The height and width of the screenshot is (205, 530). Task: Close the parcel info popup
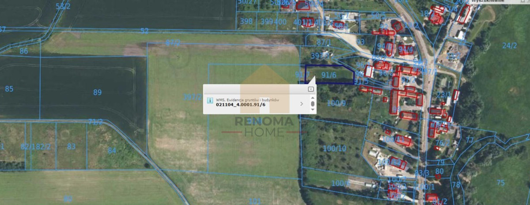(311, 89)
